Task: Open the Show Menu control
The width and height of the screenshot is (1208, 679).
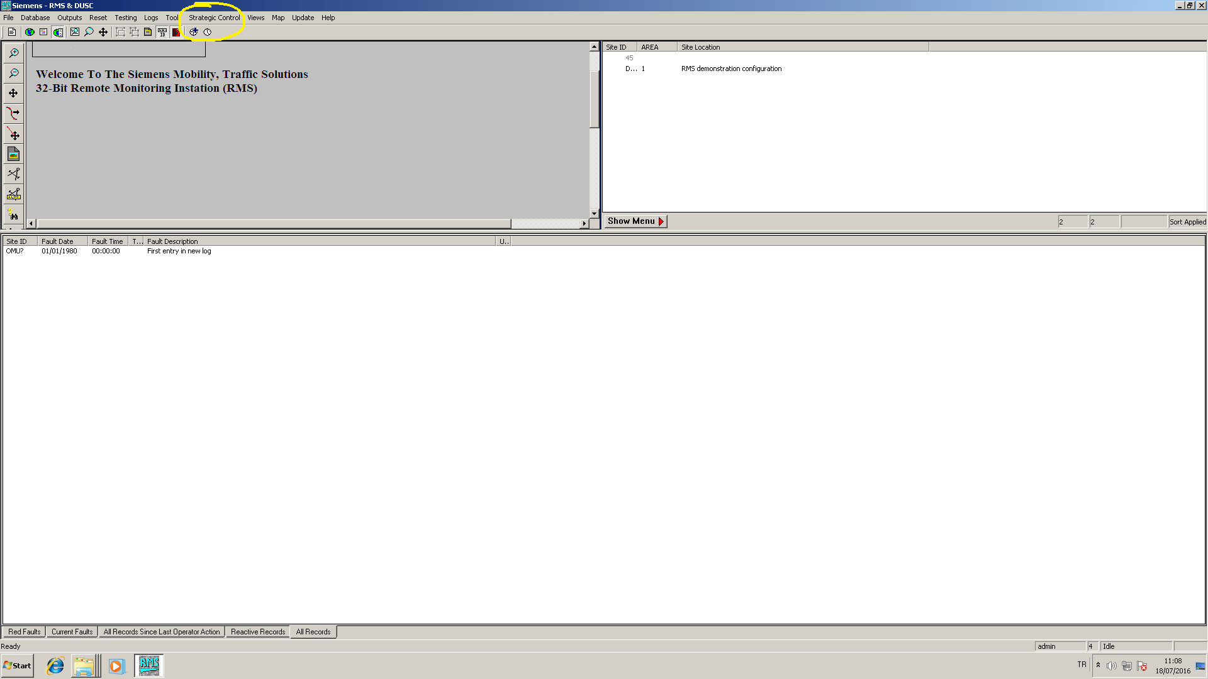Action: point(635,221)
